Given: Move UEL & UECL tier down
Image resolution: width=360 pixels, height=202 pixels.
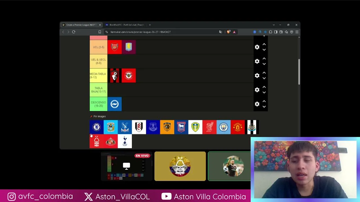Looking at the screenshot, I should (x=264, y=64).
